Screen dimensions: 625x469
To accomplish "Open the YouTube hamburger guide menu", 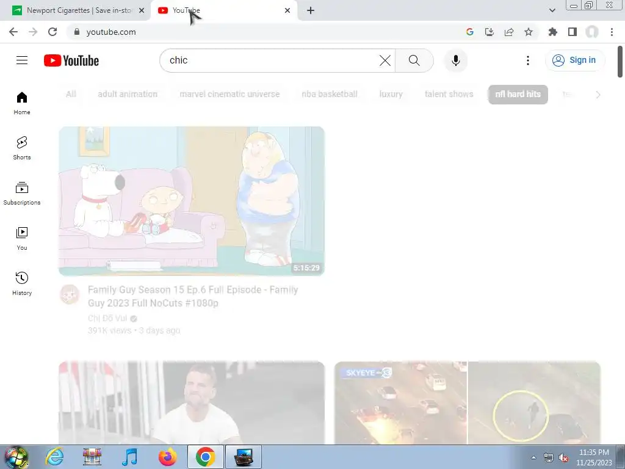I will coord(22,60).
